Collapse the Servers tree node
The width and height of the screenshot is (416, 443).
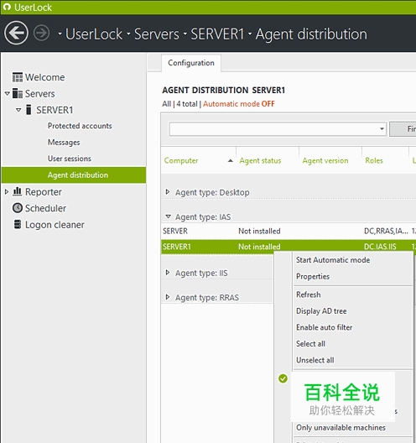pyautogui.click(x=8, y=93)
